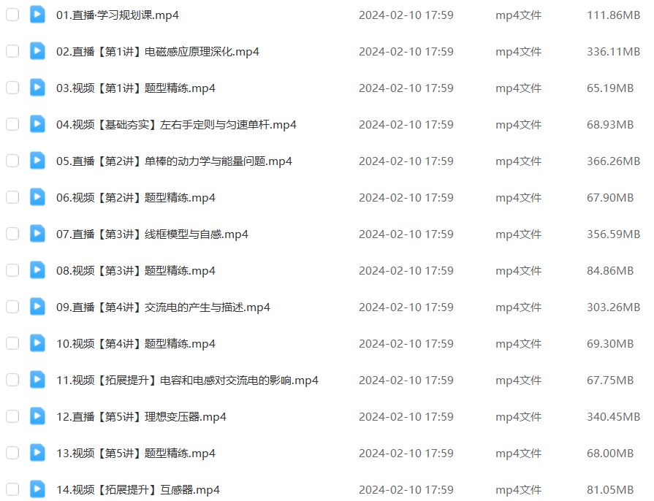This screenshot has width=654, height=501.
Task: Click video icon for 09.直播 交流电的产生与描述
Action: click(37, 307)
